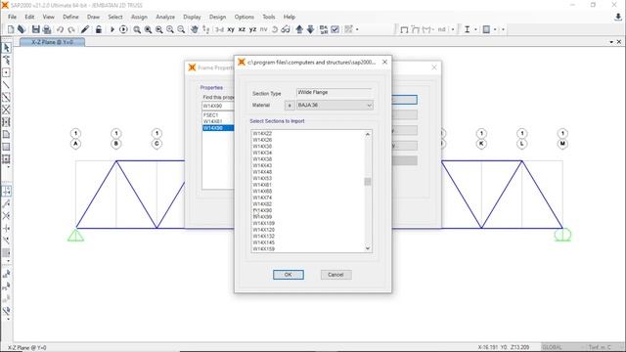Screen dimensions: 626x352
Task: Click the plus button beside Material
Action: (290, 105)
